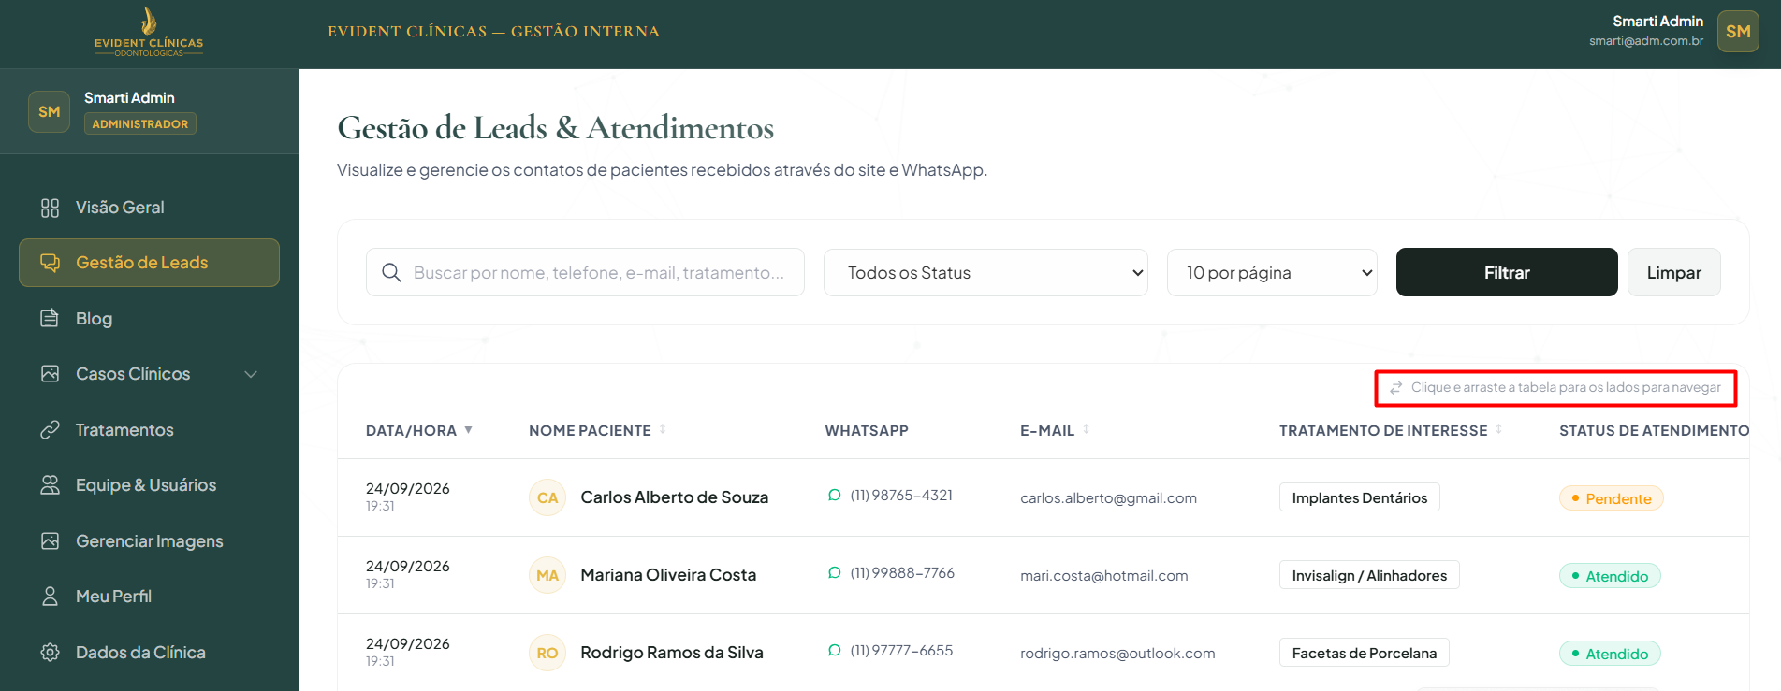Click the search magnifier icon
This screenshot has width=1781, height=691.
click(x=392, y=272)
